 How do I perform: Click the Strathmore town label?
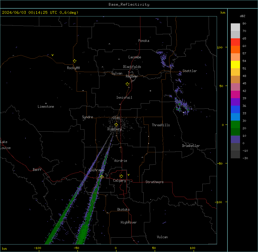154,182
